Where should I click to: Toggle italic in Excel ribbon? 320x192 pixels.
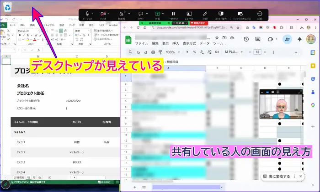pyautogui.click(x=24, y=35)
